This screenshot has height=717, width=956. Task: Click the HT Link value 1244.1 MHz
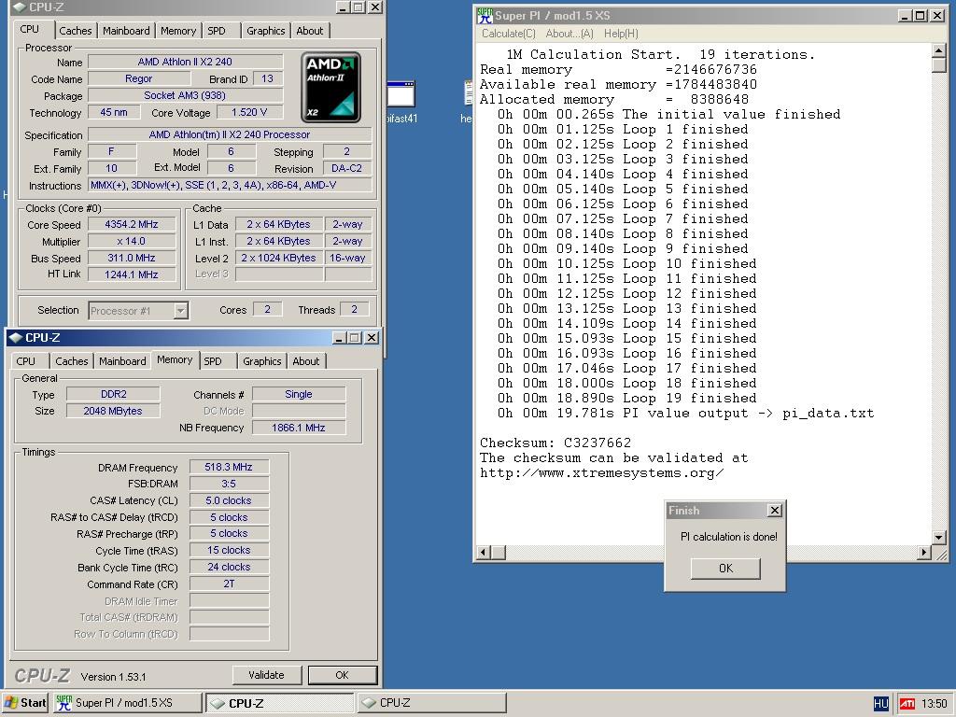tap(132, 274)
